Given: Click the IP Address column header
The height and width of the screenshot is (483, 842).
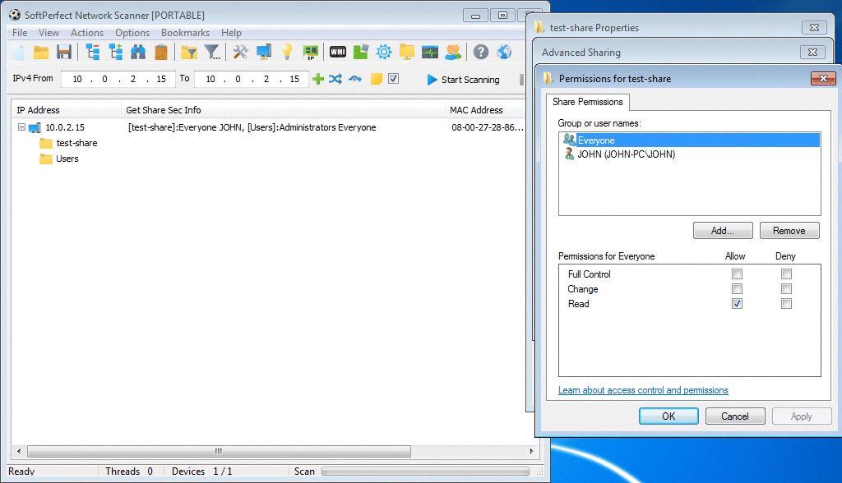Looking at the screenshot, I should (67, 110).
